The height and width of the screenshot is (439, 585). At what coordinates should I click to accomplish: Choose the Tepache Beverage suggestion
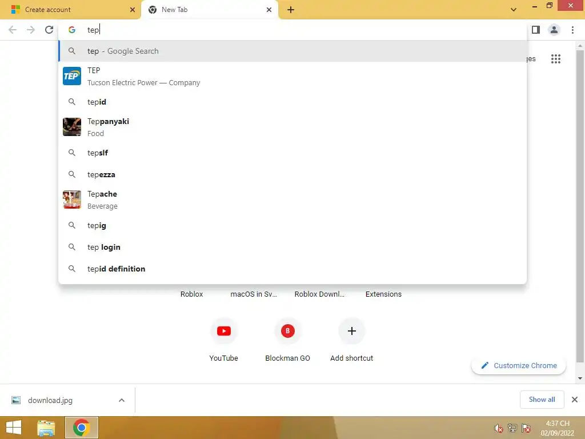coord(292,199)
